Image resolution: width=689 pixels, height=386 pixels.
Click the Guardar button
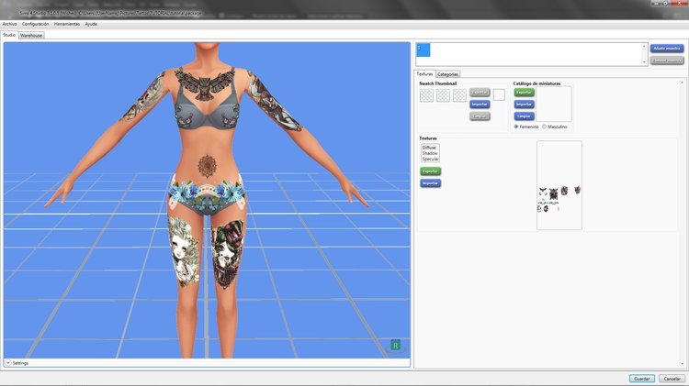point(642,379)
